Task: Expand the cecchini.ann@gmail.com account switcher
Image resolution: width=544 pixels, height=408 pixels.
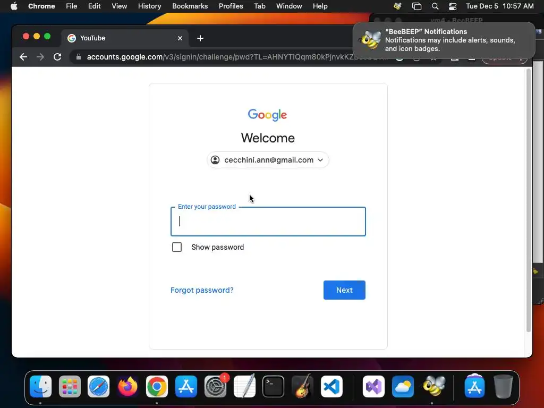Action: 268,160
